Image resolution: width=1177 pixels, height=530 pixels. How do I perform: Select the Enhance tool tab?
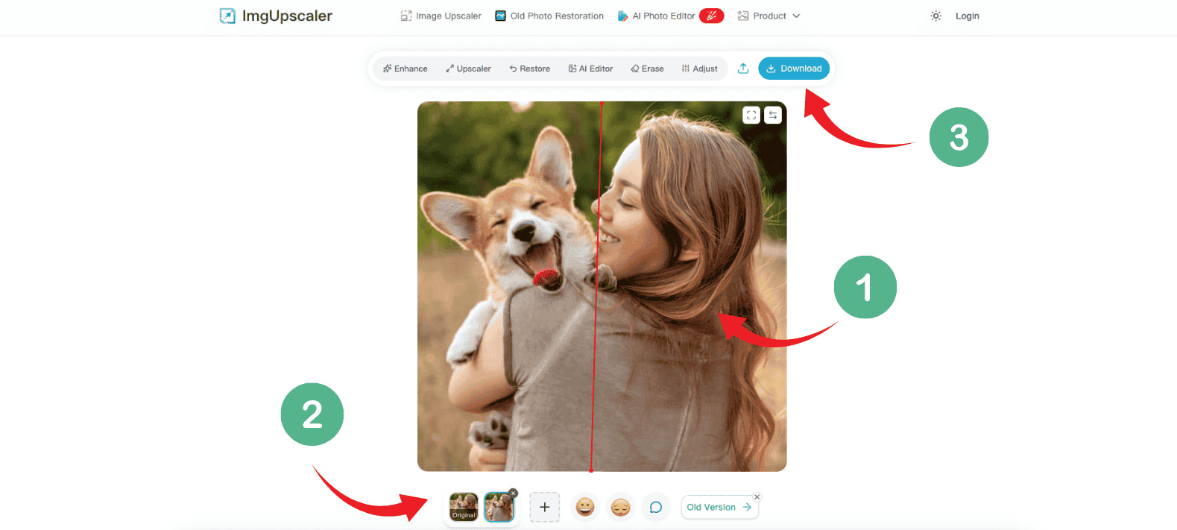tap(406, 69)
